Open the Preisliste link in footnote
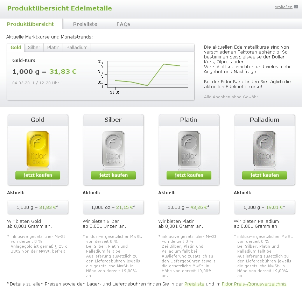 [194, 284]
